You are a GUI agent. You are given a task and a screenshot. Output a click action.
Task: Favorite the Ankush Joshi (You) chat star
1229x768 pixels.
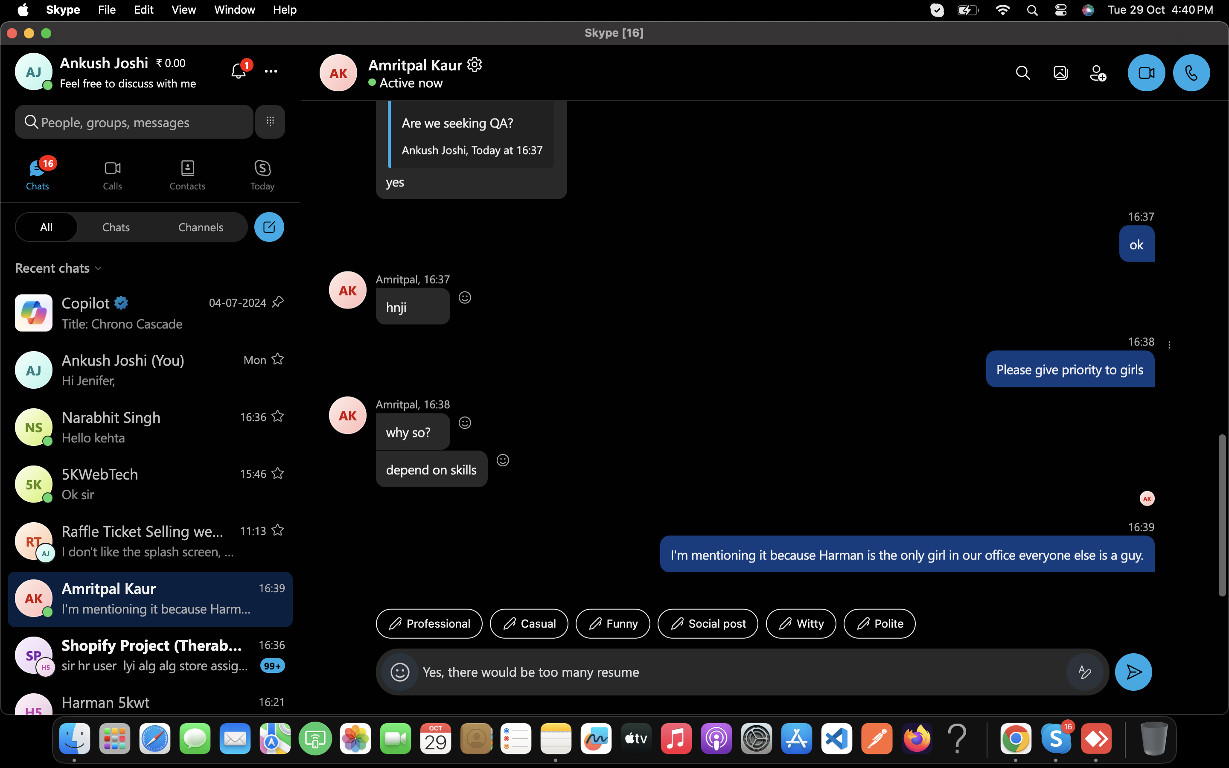pyautogui.click(x=278, y=359)
